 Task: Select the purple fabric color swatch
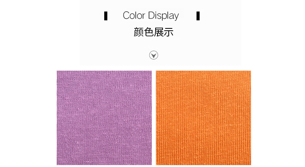(104, 117)
